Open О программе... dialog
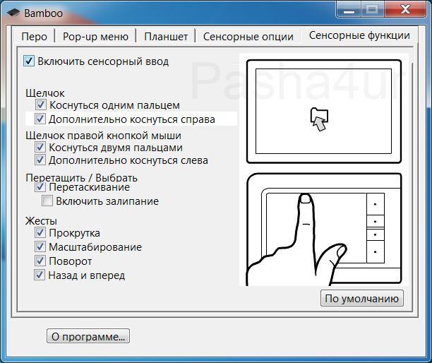The width and height of the screenshot is (432, 363). [x=88, y=336]
